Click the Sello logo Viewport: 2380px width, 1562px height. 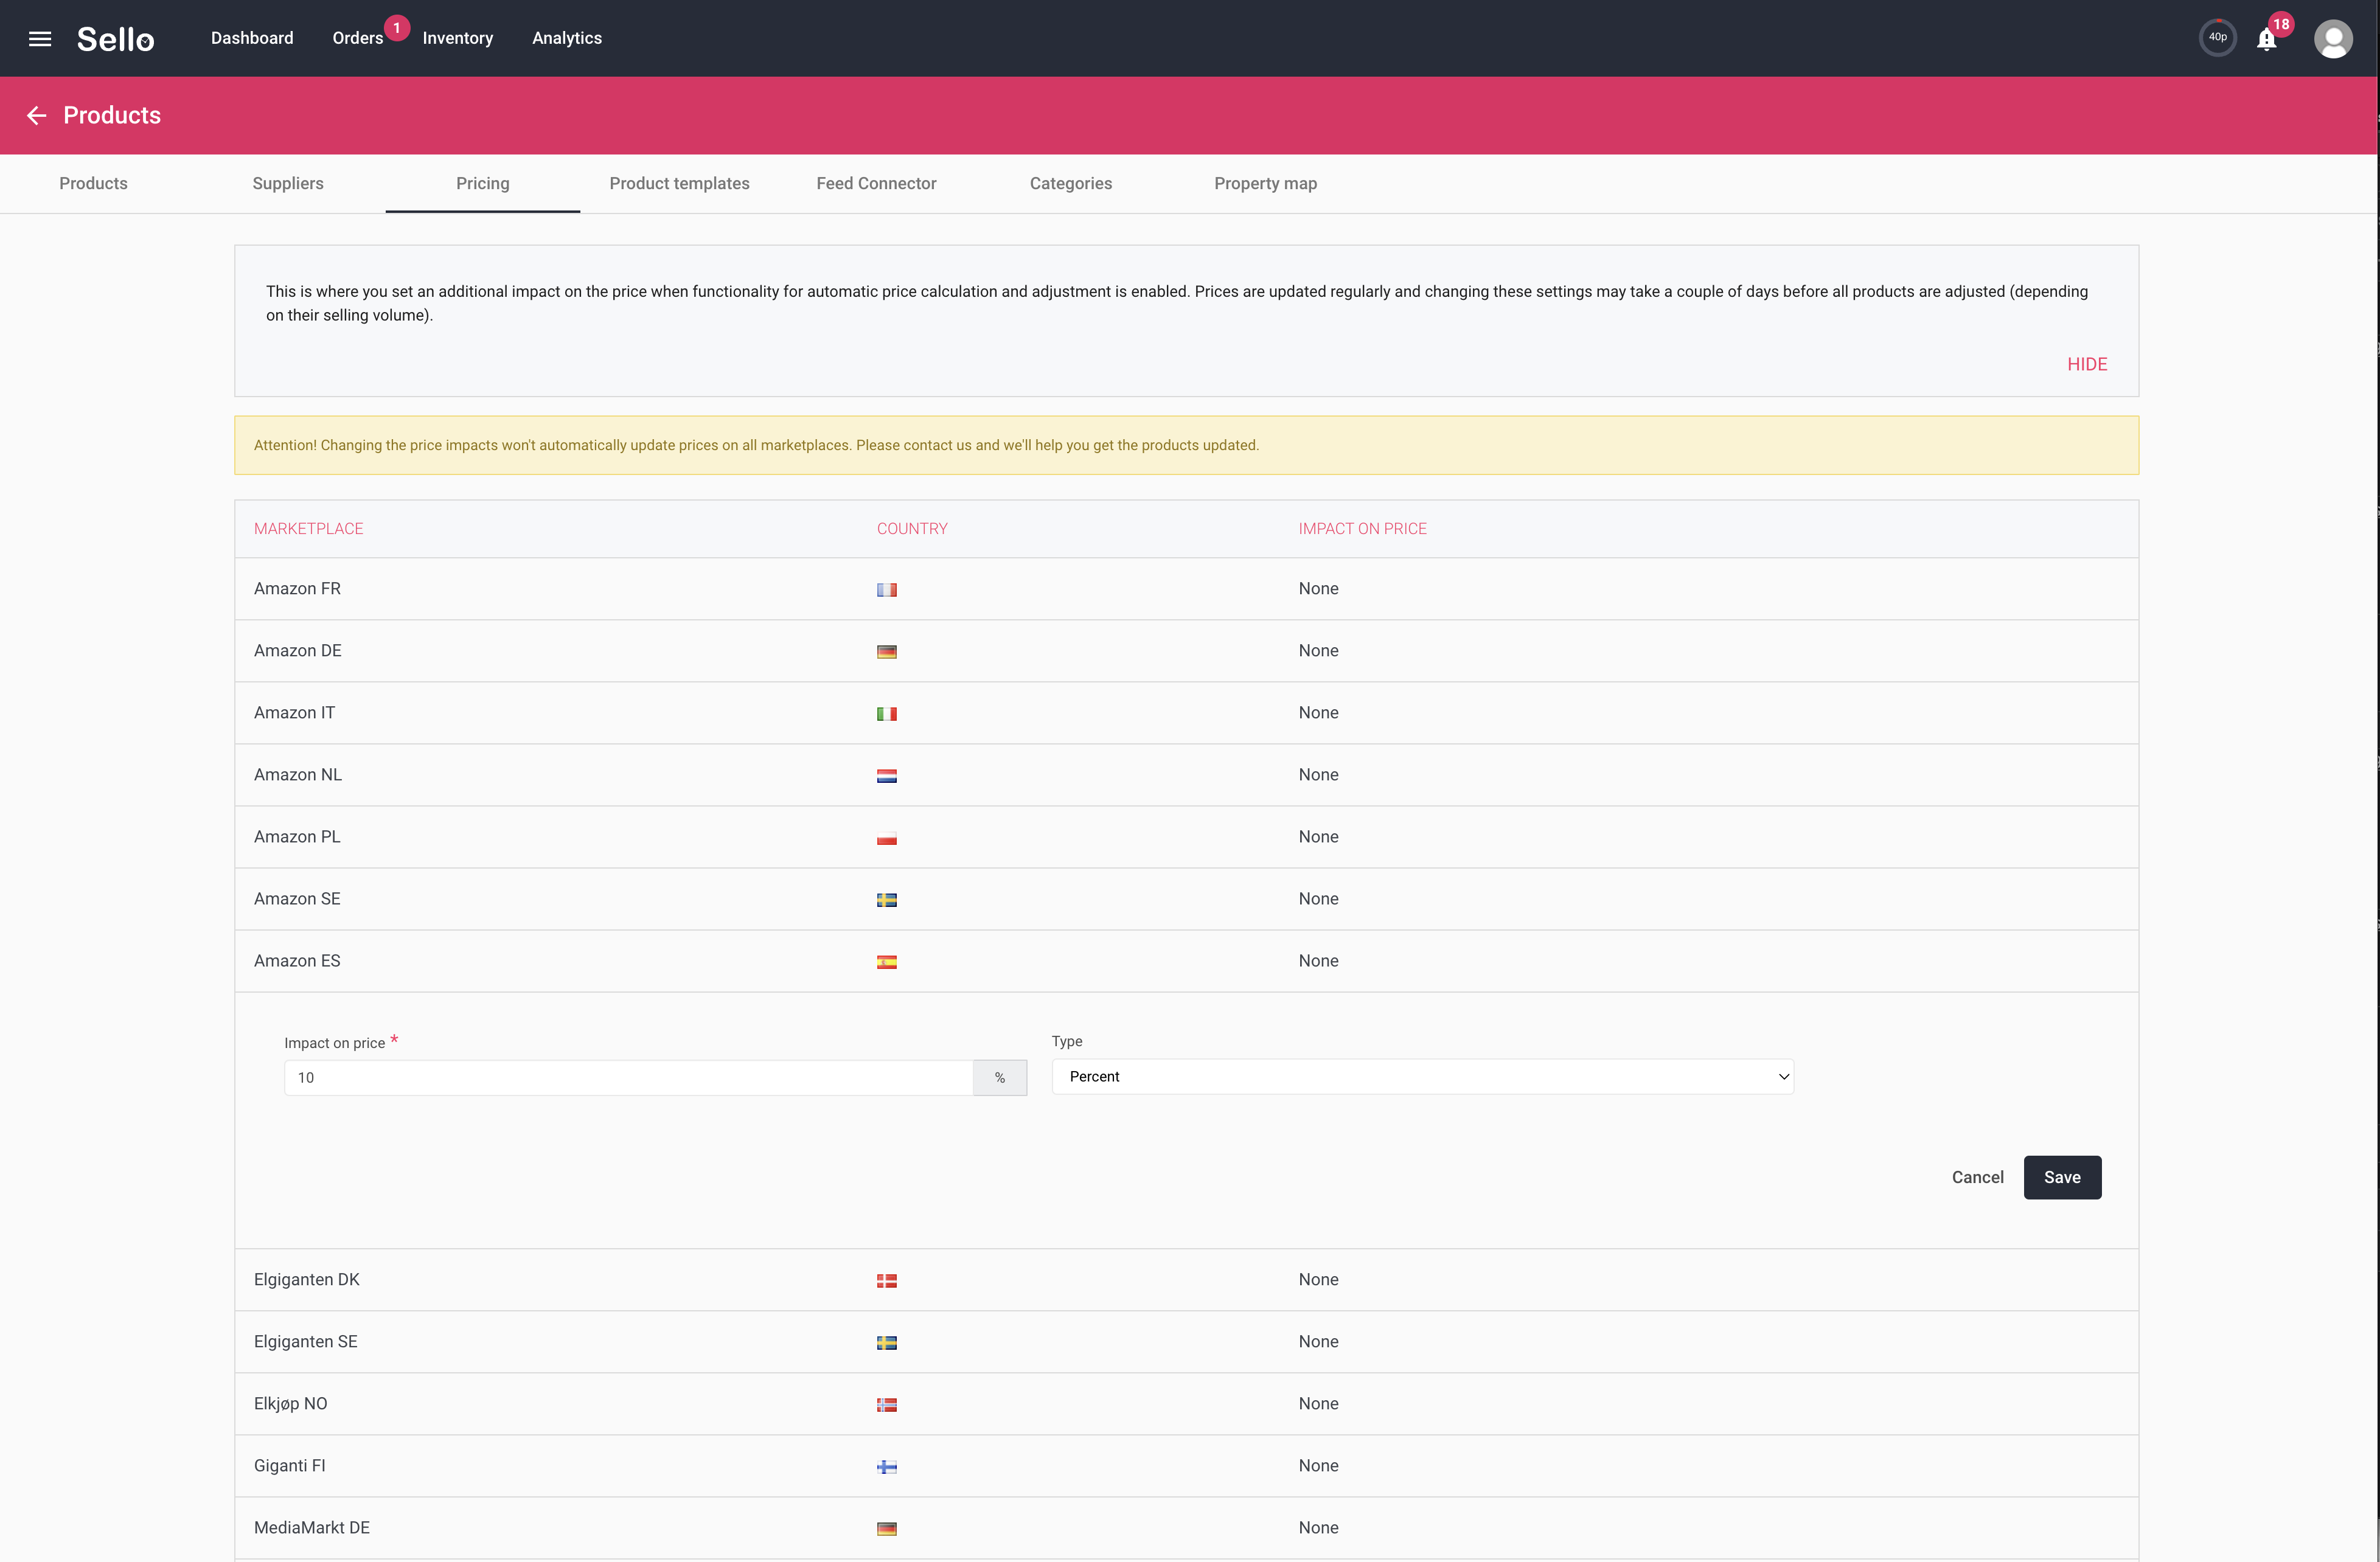tap(115, 39)
